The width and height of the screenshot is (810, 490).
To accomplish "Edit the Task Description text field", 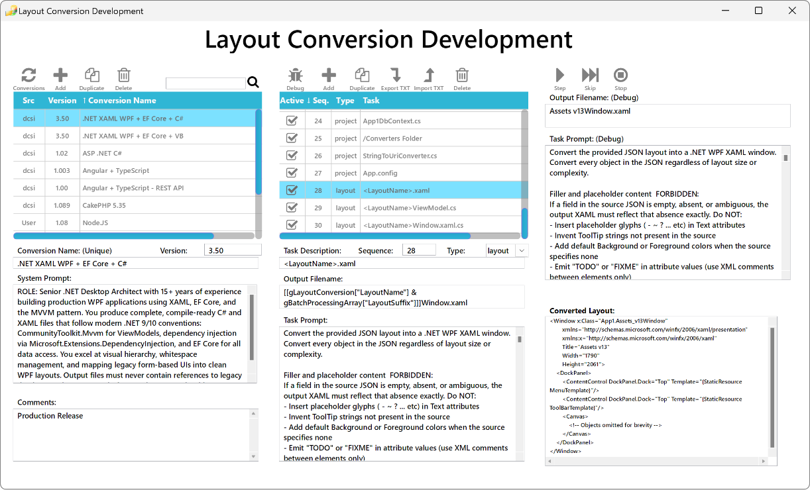I will click(x=402, y=263).
